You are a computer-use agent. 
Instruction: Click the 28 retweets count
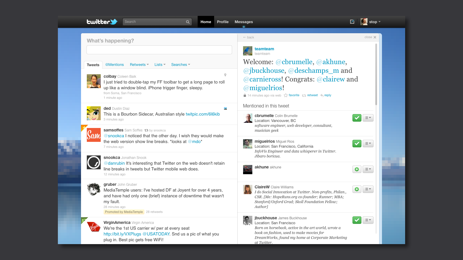click(x=154, y=212)
